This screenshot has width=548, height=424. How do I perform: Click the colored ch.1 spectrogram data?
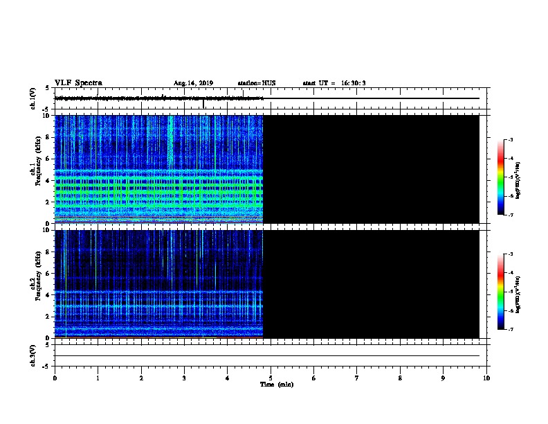click(x=158, y=169)
